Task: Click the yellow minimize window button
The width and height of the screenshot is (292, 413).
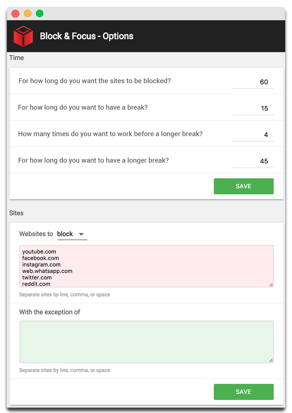Action: 28,13
